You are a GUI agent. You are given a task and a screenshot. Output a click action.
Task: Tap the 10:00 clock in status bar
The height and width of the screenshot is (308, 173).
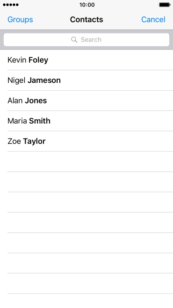[87, 5]
